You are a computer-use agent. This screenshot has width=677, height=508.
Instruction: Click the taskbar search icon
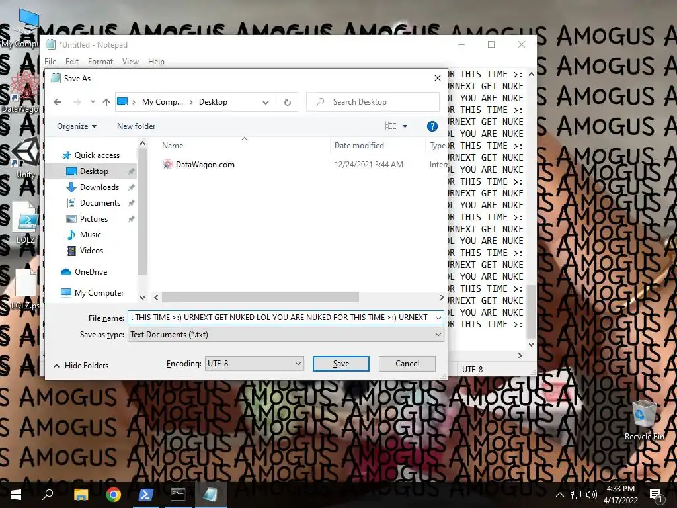(x=48, y=495)
